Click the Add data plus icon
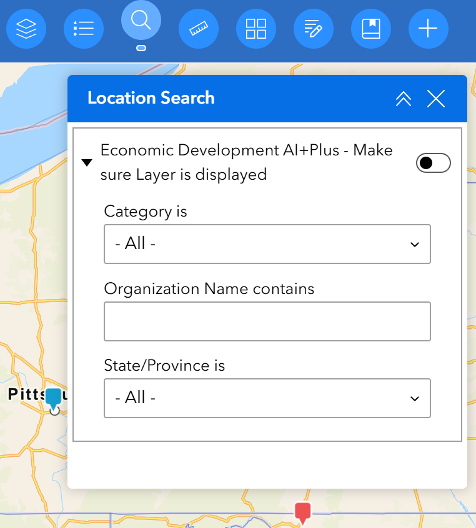Image resolution: width=476 pixels, height=528 pixels. click(429, 29)
